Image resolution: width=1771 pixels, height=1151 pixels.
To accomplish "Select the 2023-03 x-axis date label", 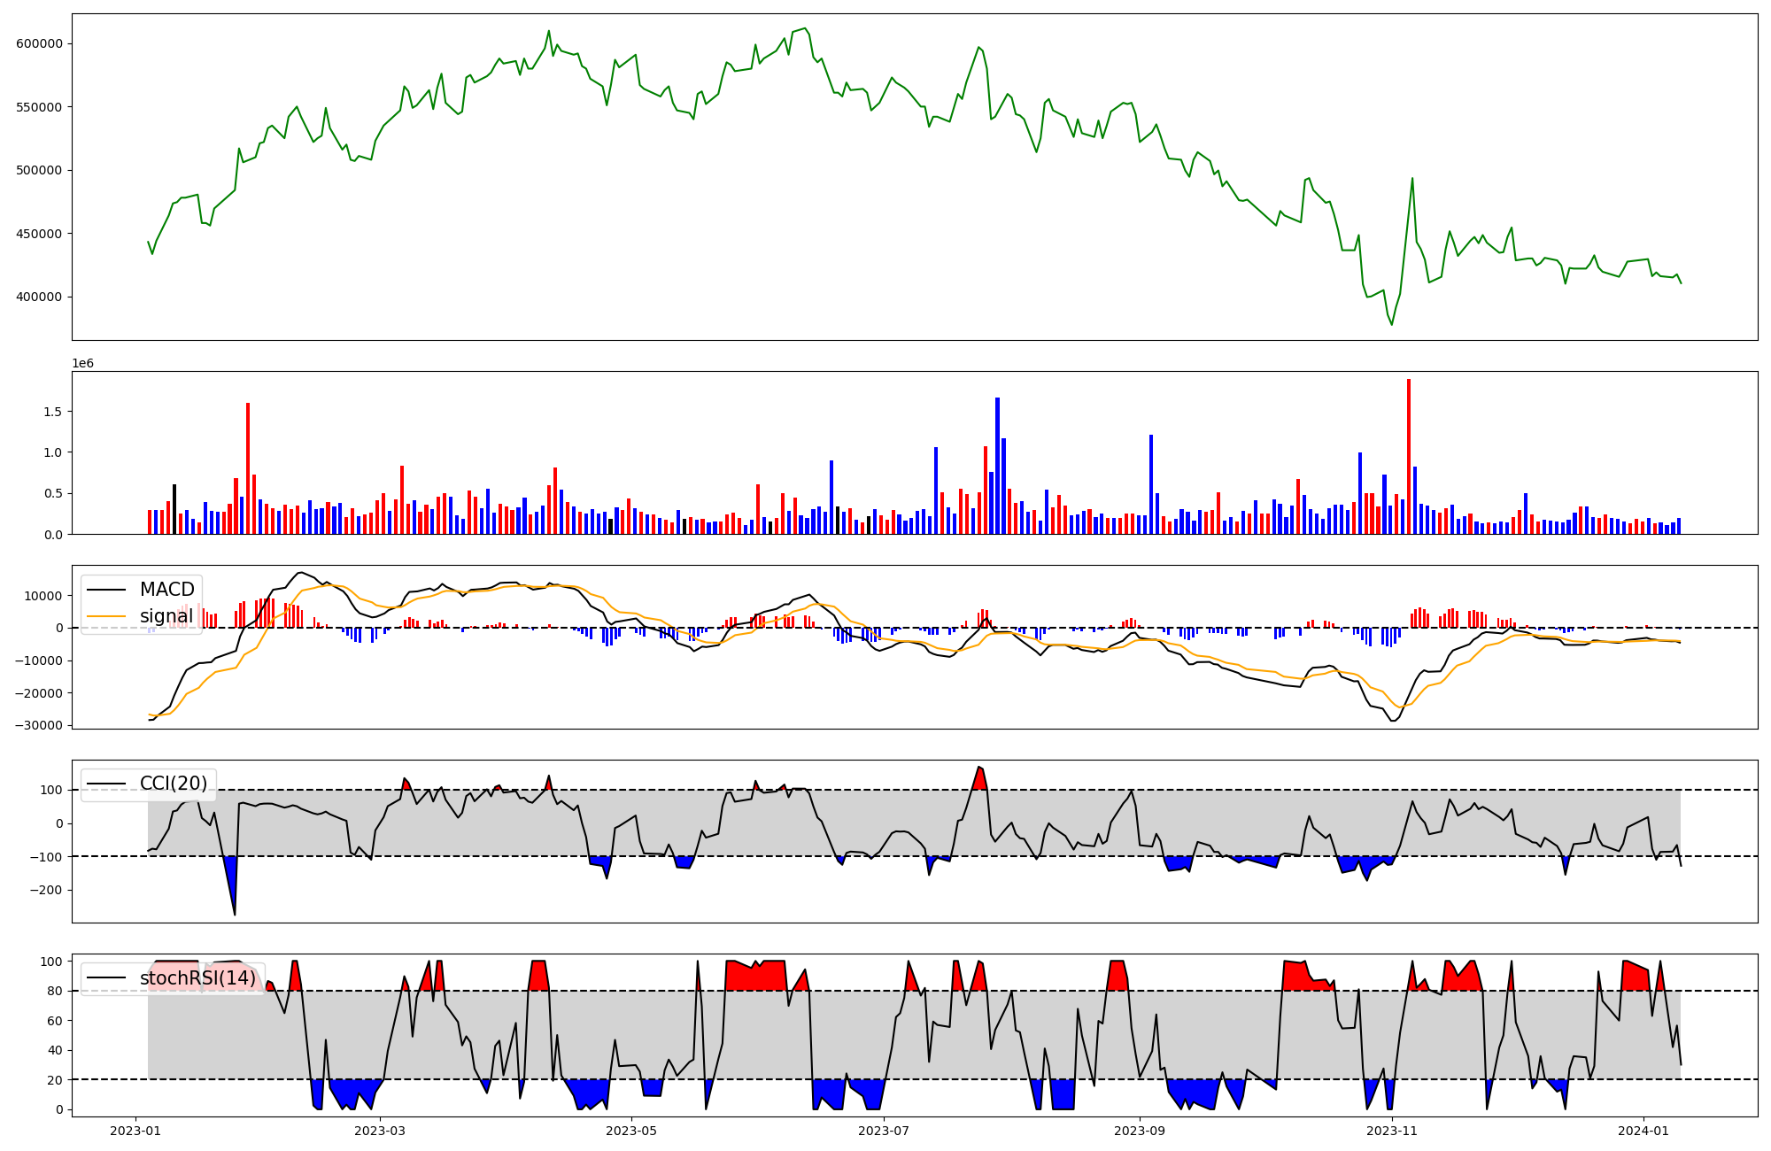I will [379, 1131].
